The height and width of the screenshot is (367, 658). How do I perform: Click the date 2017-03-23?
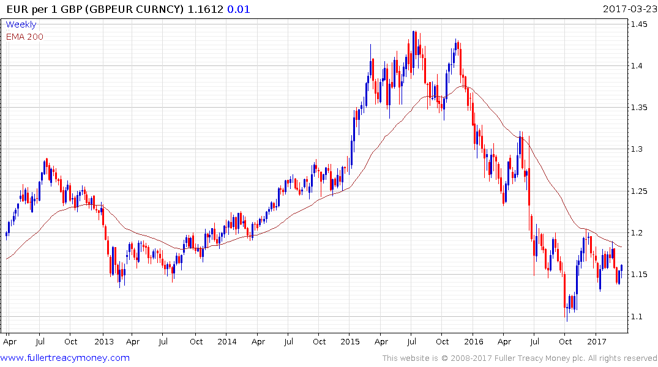pos(630,9)
